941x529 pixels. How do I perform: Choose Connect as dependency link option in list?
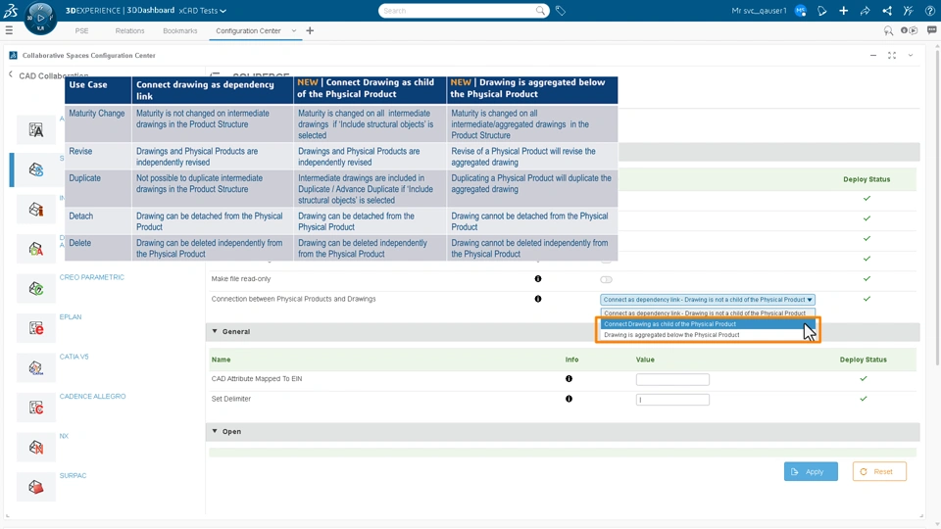[x=708, y=313]
